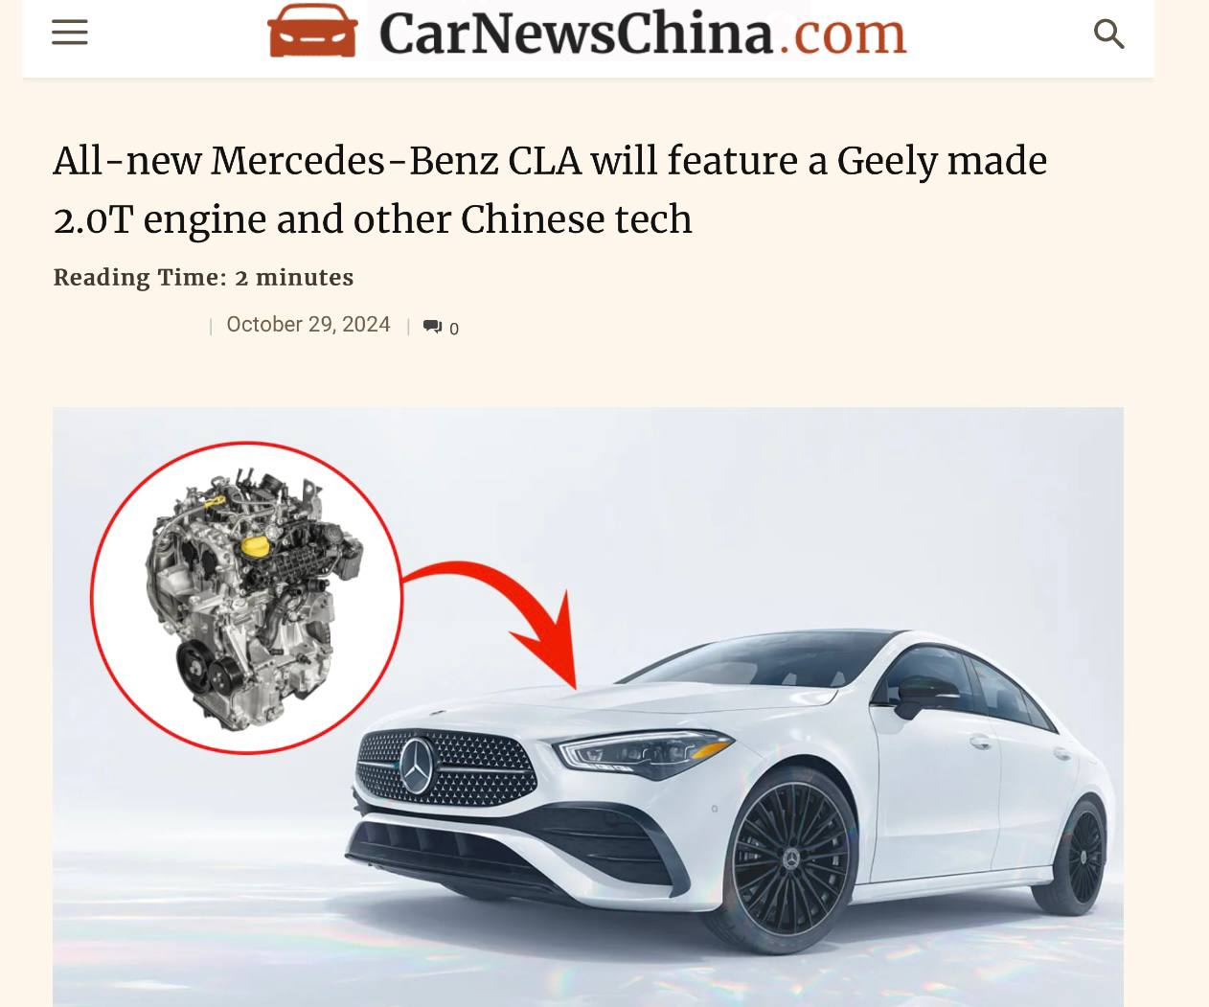Screen dimensions: 1209x1007
Task: Click the comment count number 0
Action: 454,329
